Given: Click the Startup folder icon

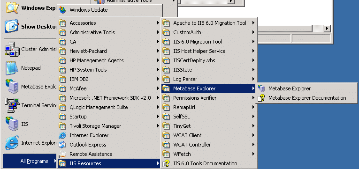Looking at the screenshot, I should [62, 117].
